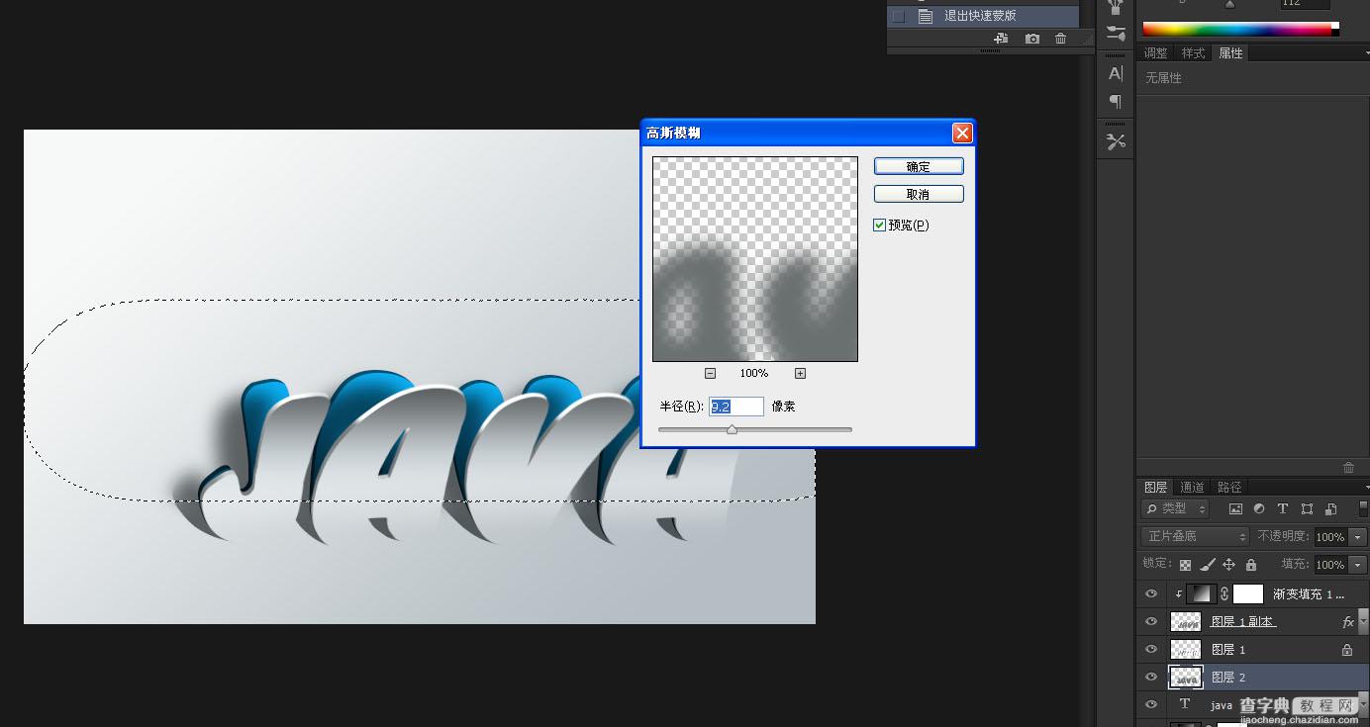Switch to the 样式 tab
Viewport: 1370px width, 727px height.
[1194, 53]
